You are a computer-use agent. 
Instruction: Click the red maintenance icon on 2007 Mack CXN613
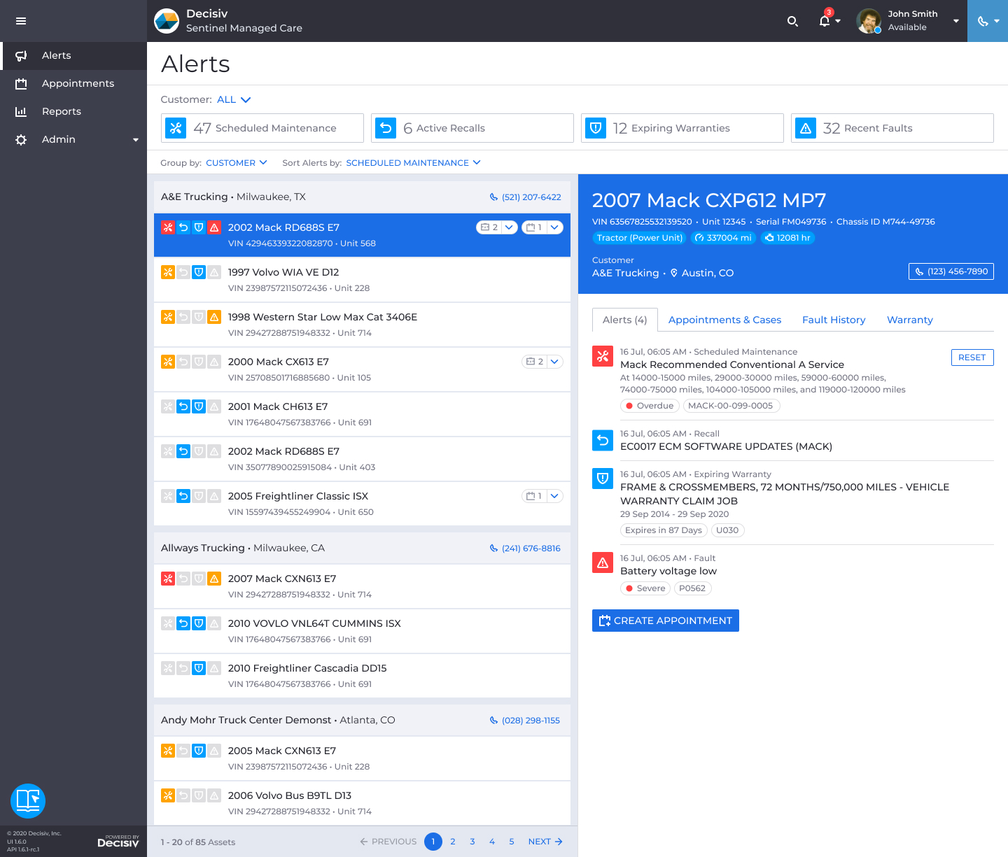pos(168,579)
